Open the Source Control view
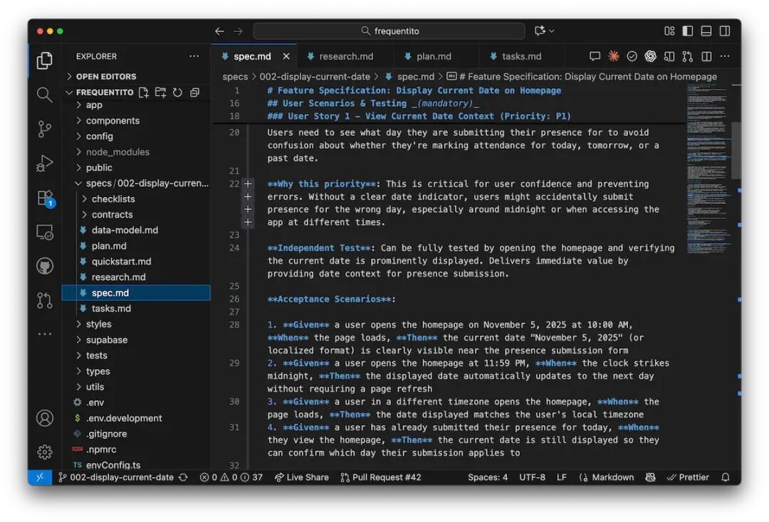This screenshot has height=522, width=769. [x=45, y=129]
